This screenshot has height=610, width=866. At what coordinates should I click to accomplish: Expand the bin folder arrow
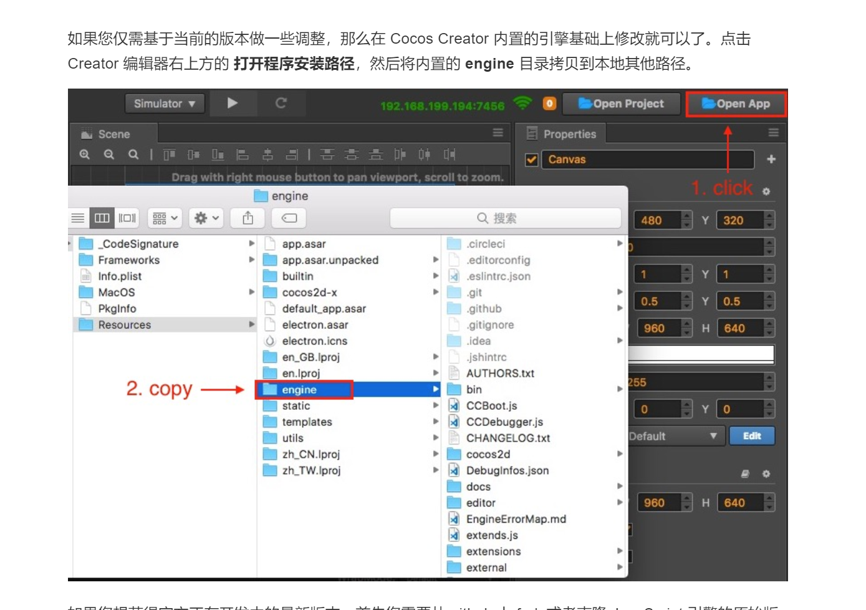pos(620,389)
